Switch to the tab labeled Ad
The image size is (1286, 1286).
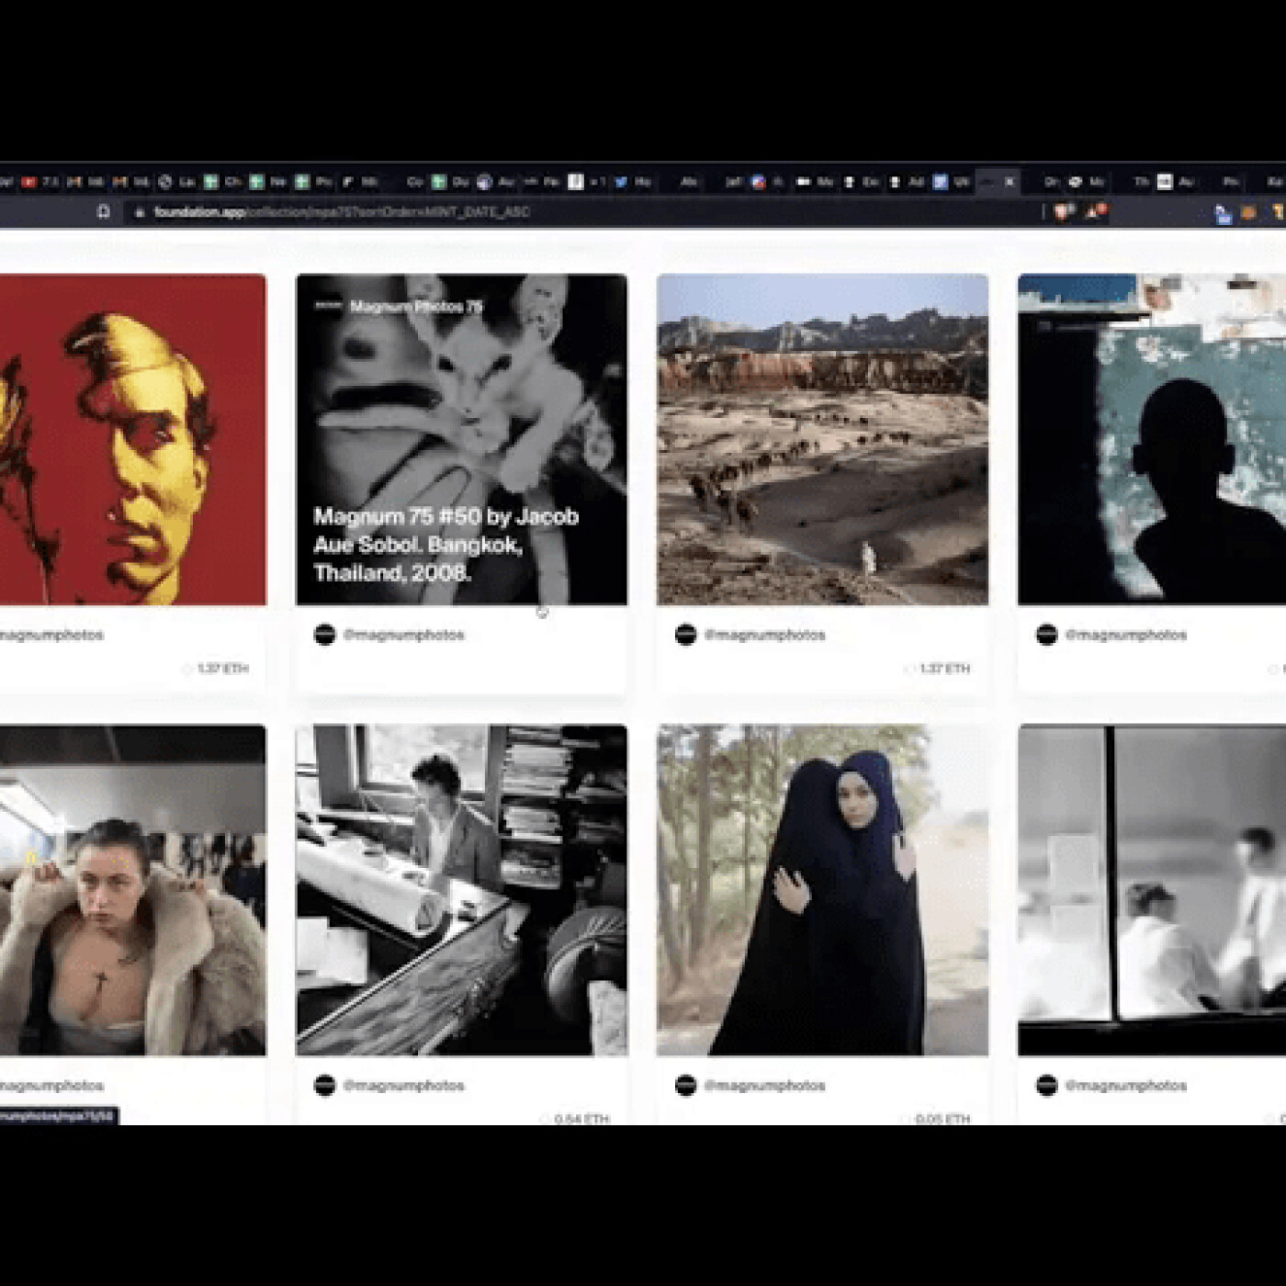tap(906, 182)
